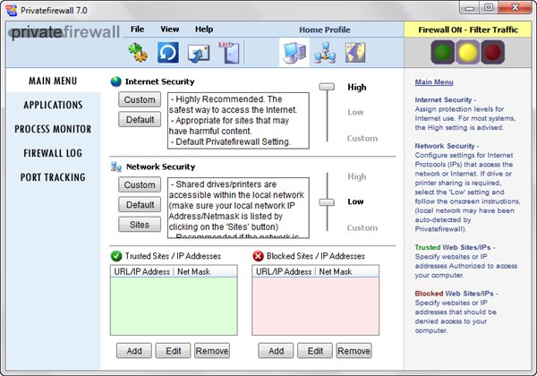This screenshot has height=376, width=537.
Task: Click the green traffic light button
Action: tap(439, 53)
